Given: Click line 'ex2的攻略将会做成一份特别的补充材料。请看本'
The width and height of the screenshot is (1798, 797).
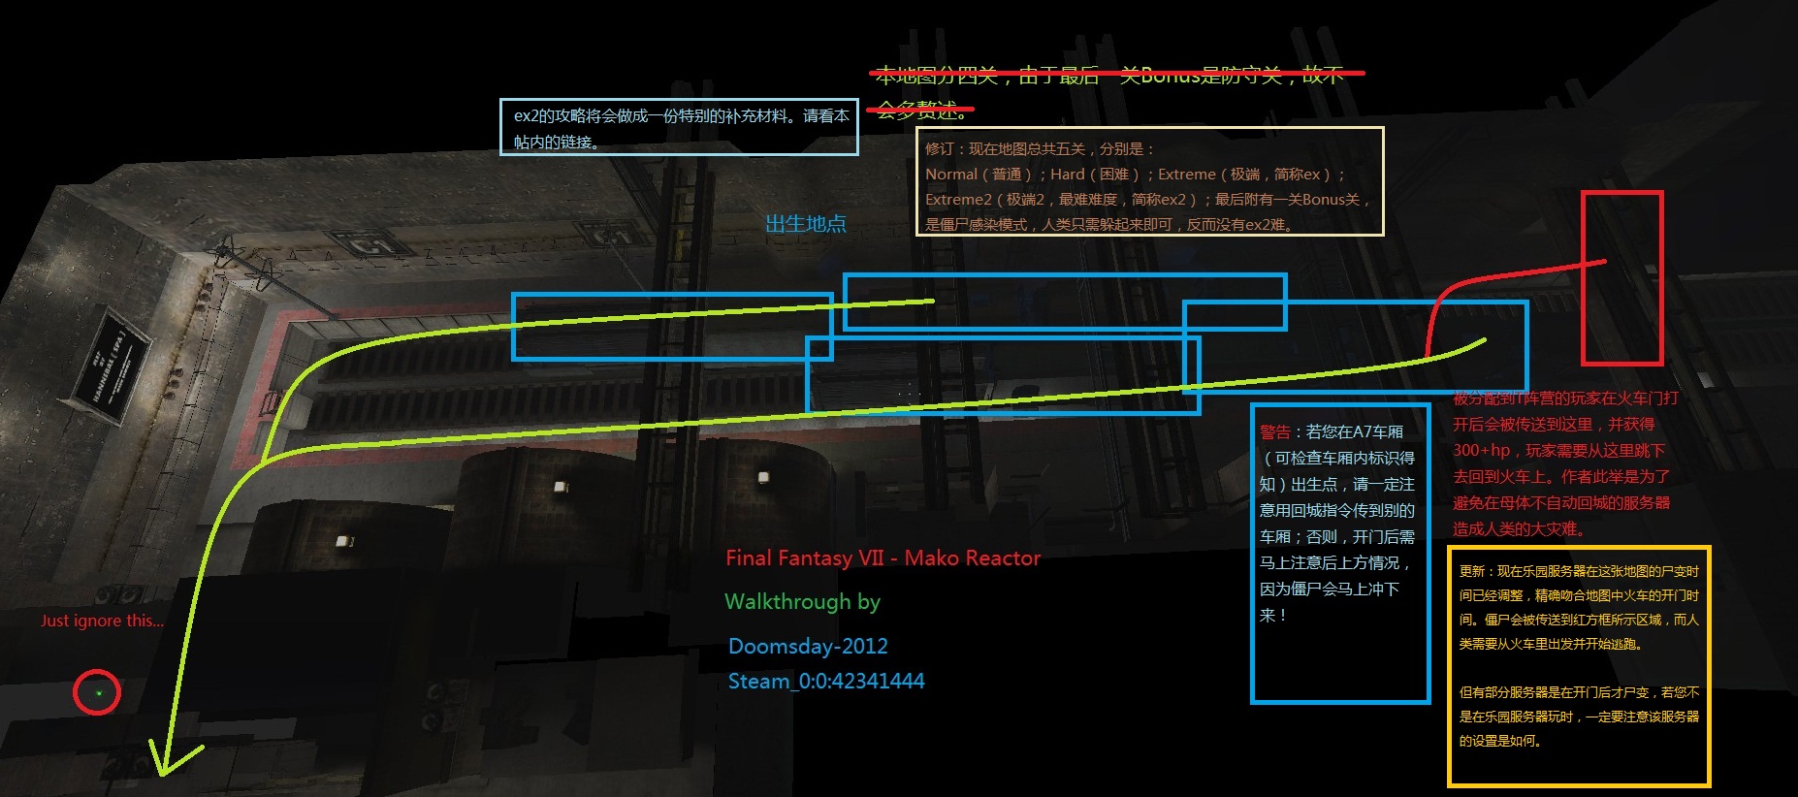Looking at the screenshot, I should point(681,115).
